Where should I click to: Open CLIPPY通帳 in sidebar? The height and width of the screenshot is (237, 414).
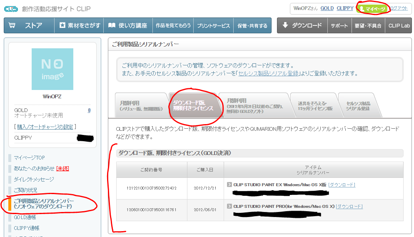[x=26, y=228]
